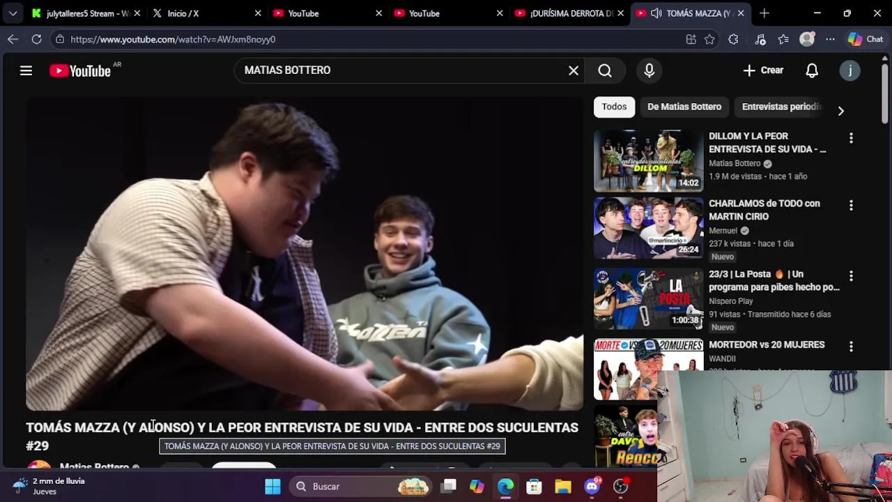Screen dimensions: 892x502
Task: Open Task View on the taskbar
Action: (449, 486)
